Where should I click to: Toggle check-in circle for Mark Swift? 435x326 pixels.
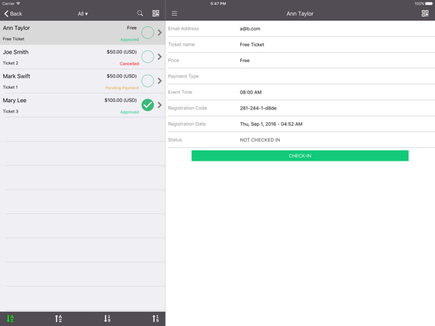click(147, 80)
